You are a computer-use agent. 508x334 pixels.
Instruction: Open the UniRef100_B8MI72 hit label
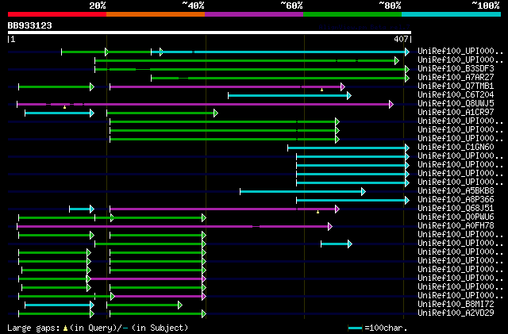click(456, 305)
